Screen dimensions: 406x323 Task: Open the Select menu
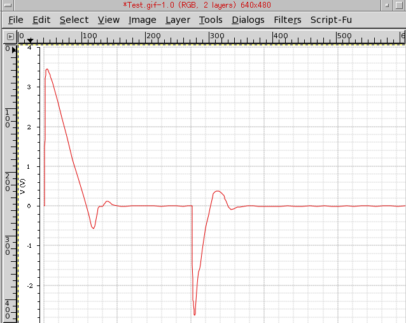pos(74,20)
